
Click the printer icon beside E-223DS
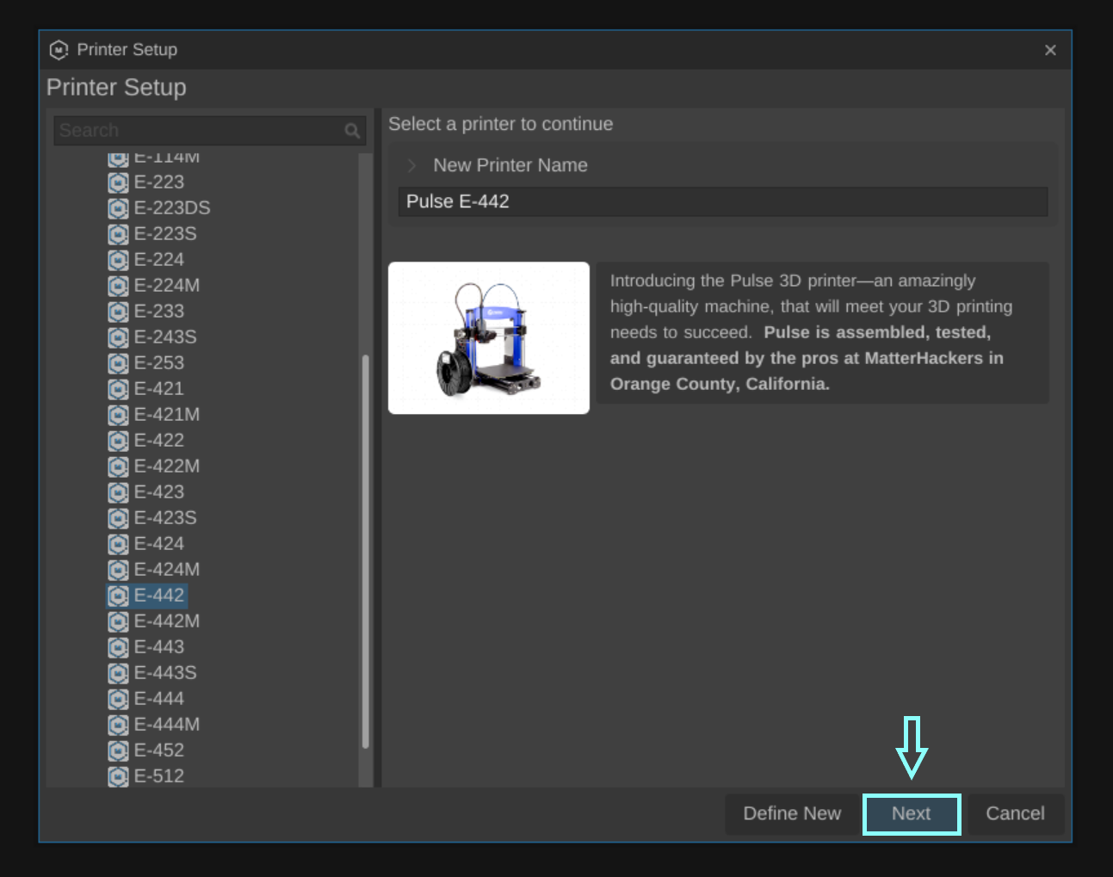pyautogui.click(x=118, y=208)
